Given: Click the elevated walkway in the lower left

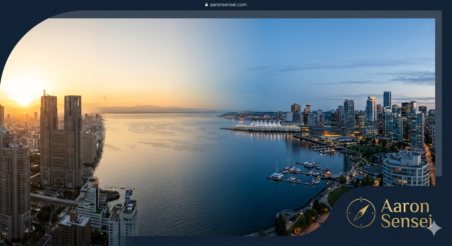Looking at the screenshot, I should point(55,201).
